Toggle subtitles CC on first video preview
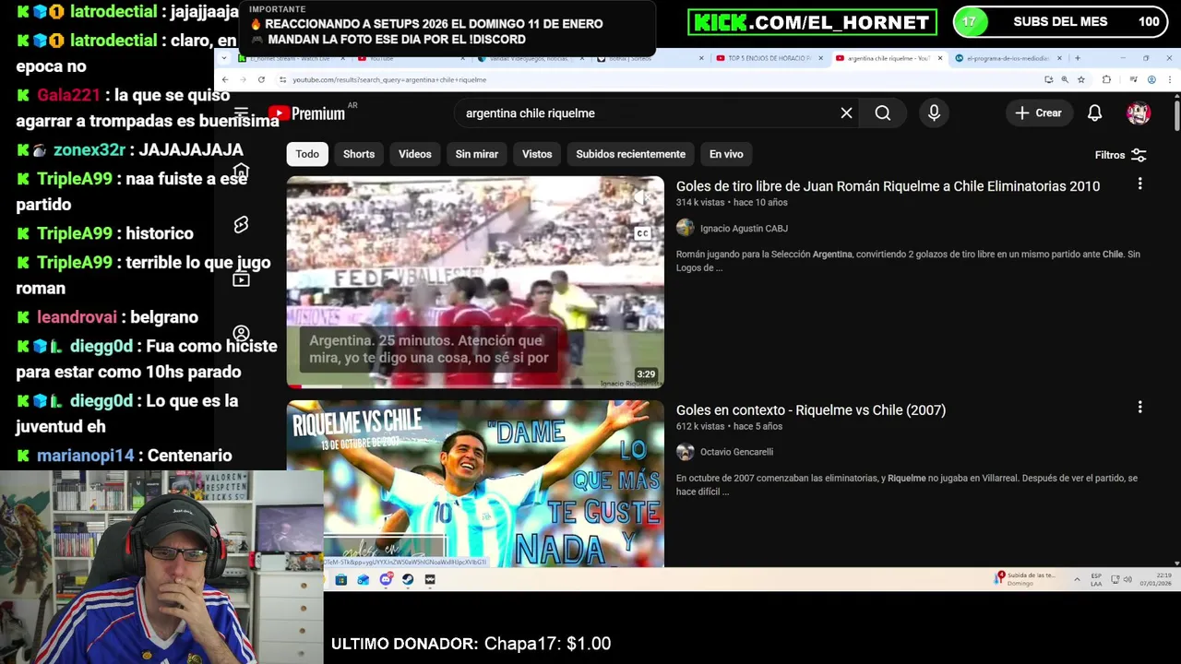This screenshot has width=1181, height=664. [x=642, y=233]
